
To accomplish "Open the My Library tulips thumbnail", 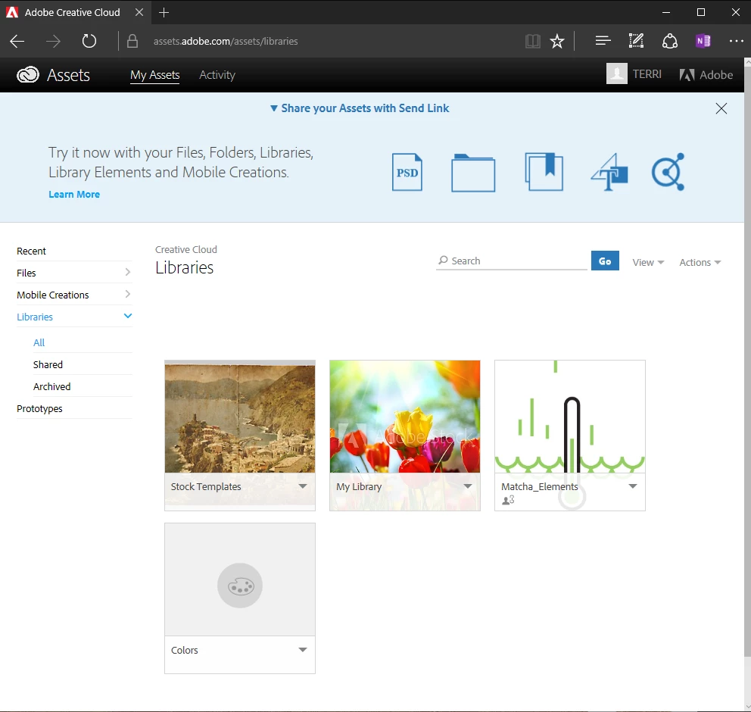I will [405, 417].
